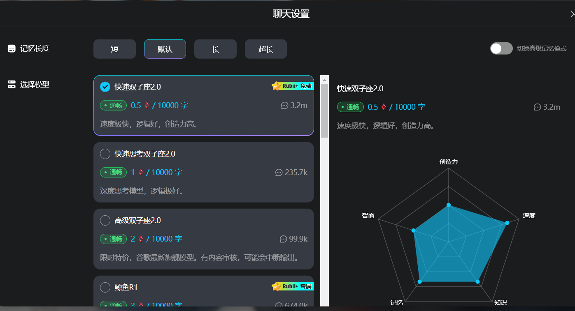Screen dimensions: 575x311
Task: Click chat bubble icon in right detail panel
Action: (x=537, y=107)
